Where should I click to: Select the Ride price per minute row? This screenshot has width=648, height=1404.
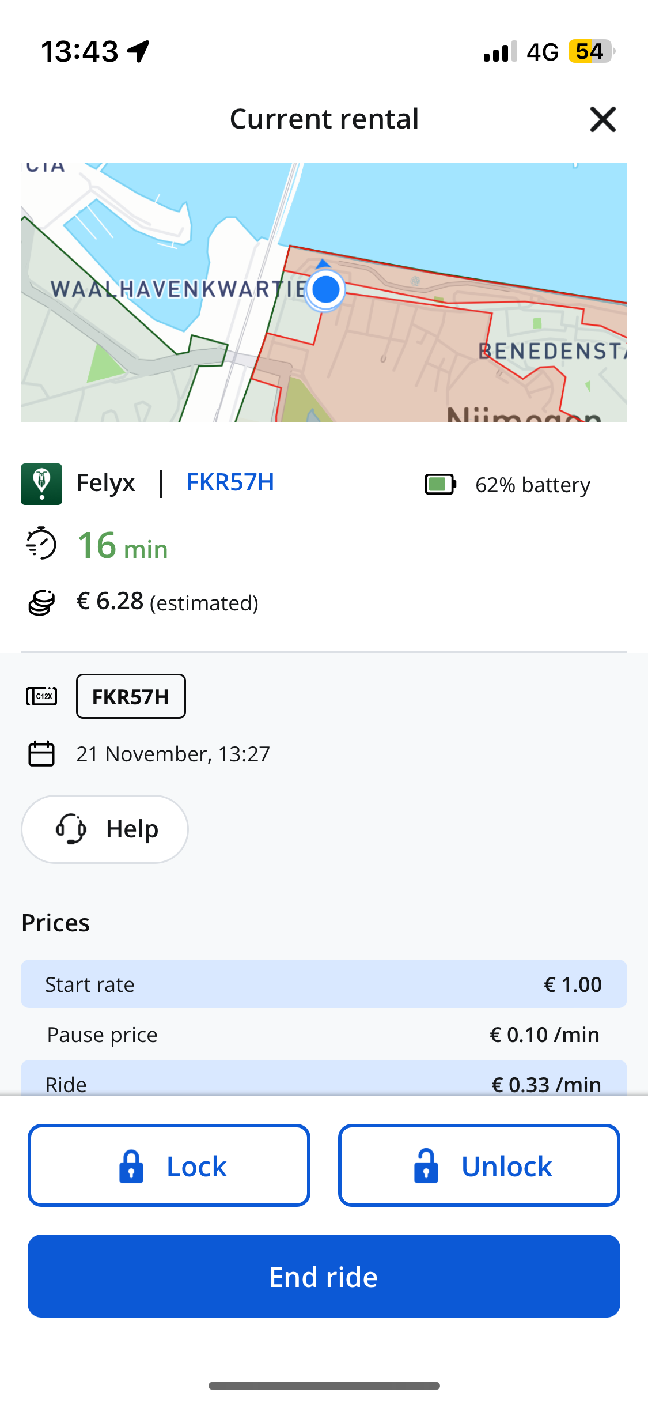coord(324,1078)
